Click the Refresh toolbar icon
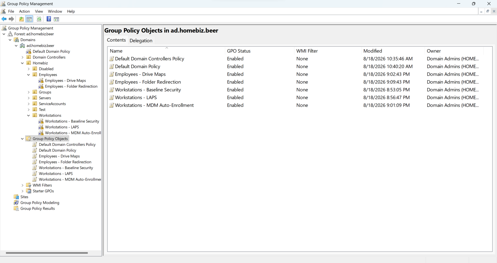Screen dimensions: 497x263 coord(39,19)
